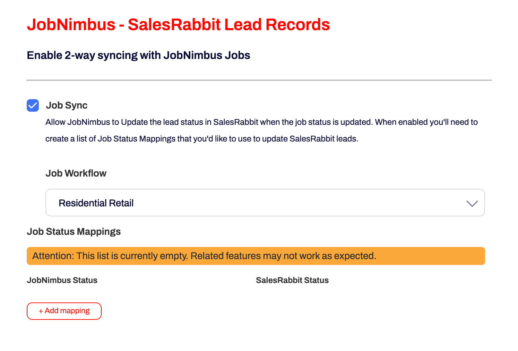Click the JobNimbus Status column header
Viewport: 518px width, 351px height.
(x=62, y=280)
